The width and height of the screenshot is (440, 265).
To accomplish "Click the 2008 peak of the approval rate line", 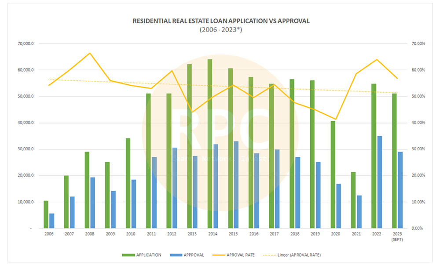I will [90, 53].
